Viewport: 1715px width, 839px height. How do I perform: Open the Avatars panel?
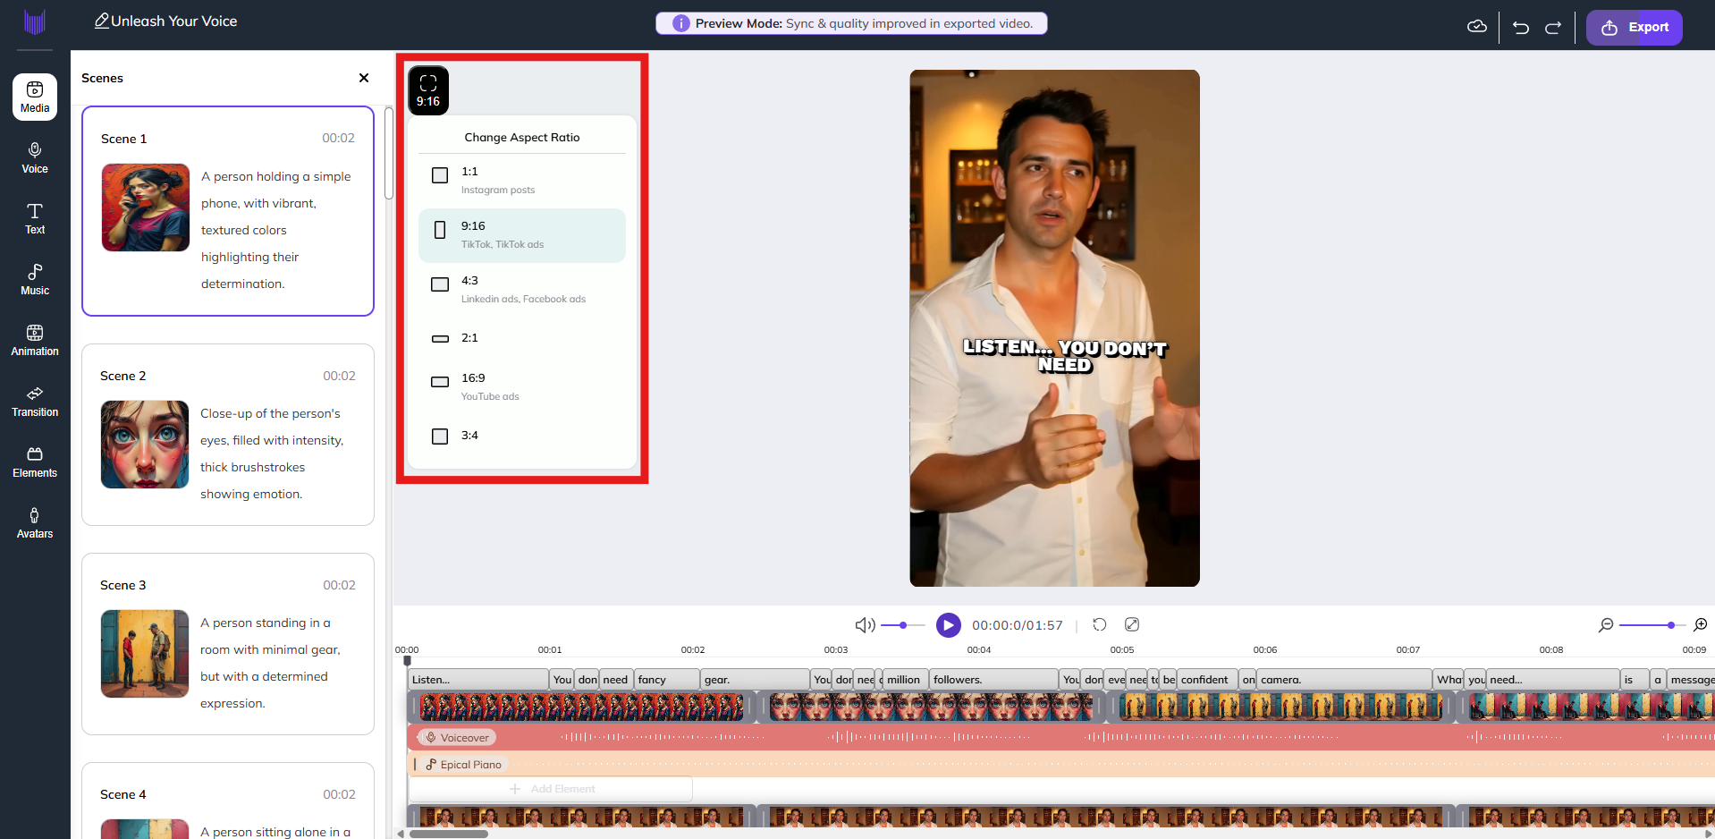[35, 522]
